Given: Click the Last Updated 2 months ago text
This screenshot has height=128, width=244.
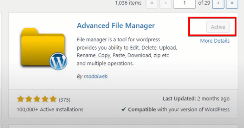Looking at the screenshot, I should pyautogui.click(x=196, y=99).
